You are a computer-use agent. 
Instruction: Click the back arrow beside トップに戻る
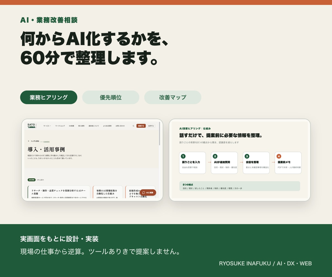pyautogui.click(x=29, y=141)
